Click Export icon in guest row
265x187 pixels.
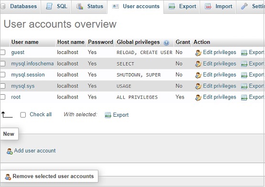pyautogui.click(x=244, y=53)
